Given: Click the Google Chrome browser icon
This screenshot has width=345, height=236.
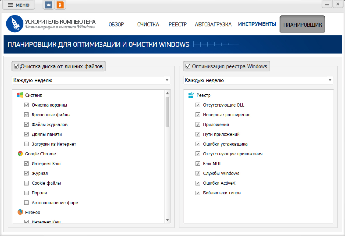Looking at the screenshot, I should tap(20, 154).
